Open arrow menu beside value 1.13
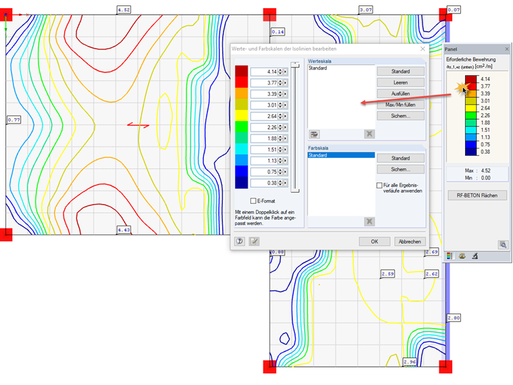513x385 pixels. click(286, 161)
